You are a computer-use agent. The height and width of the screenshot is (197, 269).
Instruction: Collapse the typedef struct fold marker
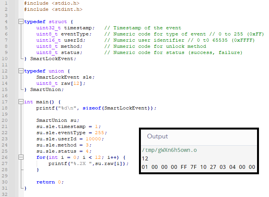coord(21,22)
